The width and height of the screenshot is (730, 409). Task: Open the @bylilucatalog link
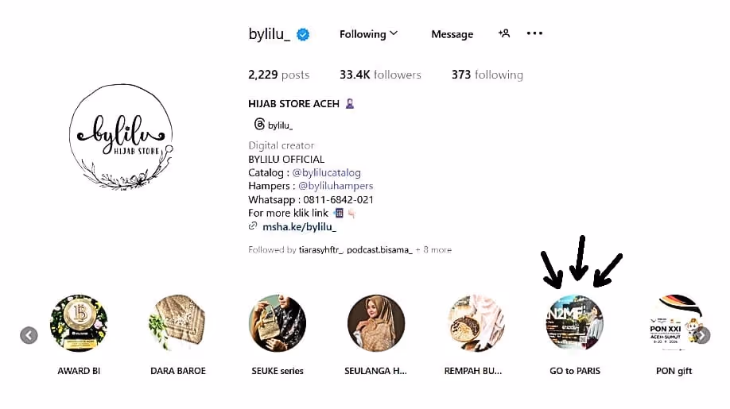click(x=326, y=172)
